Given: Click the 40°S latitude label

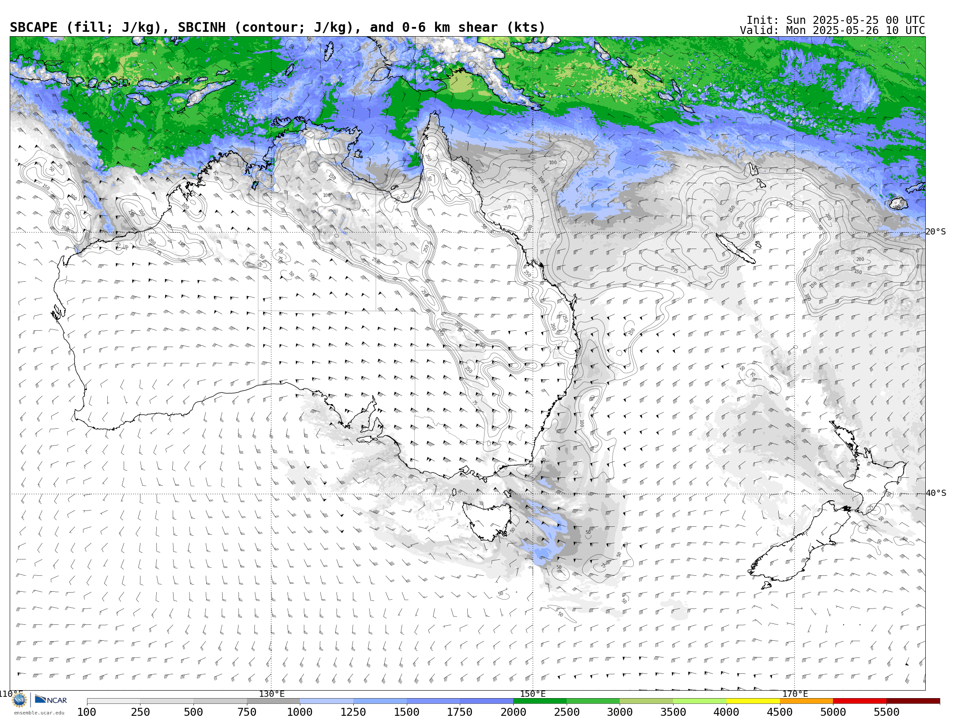Looking at the screenshot, I should point(936,493).
